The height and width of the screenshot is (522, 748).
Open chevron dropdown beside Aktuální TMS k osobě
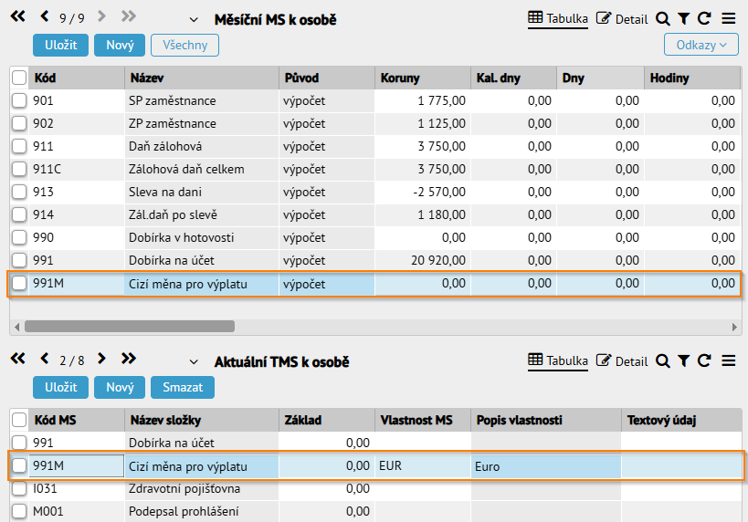[x=194, y=362]
